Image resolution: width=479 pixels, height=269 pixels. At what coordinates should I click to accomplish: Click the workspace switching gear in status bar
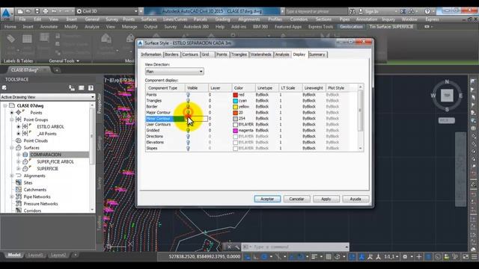(405, 257)
